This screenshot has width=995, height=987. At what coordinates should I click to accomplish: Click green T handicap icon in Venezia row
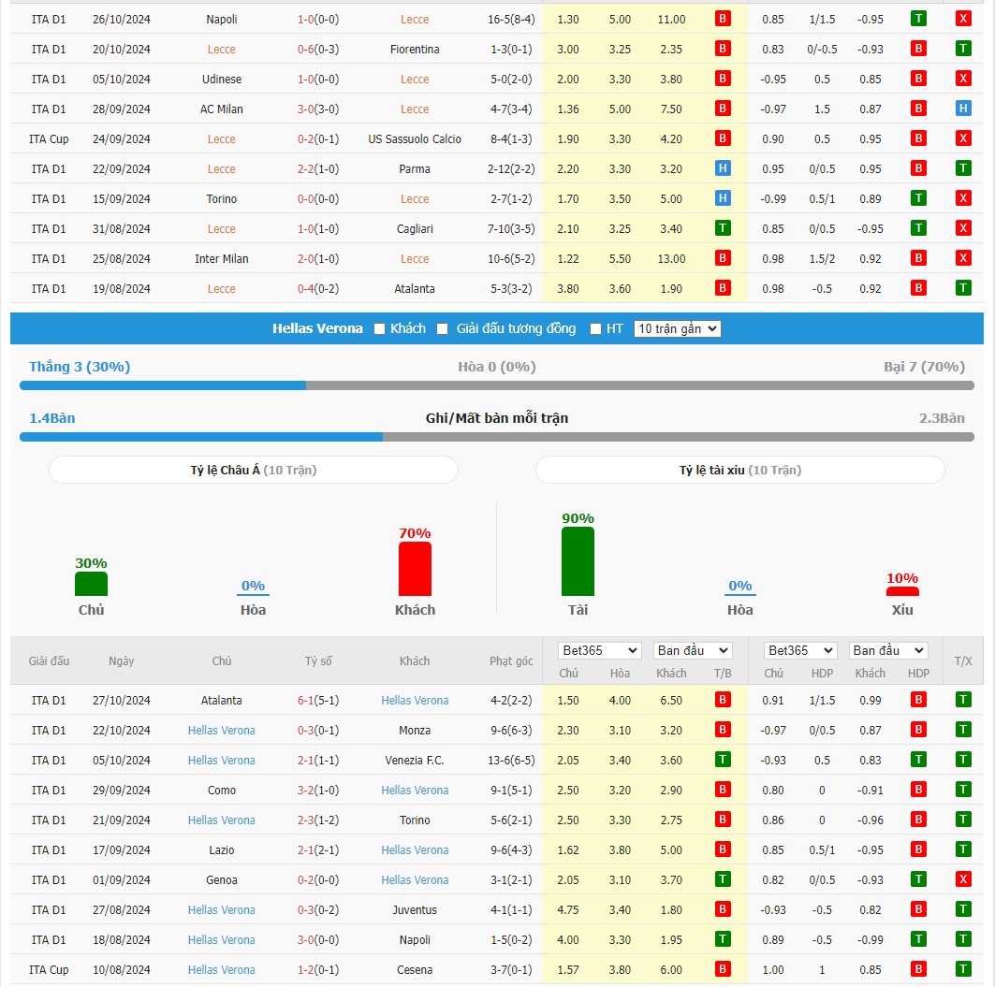tap(918, 760)
